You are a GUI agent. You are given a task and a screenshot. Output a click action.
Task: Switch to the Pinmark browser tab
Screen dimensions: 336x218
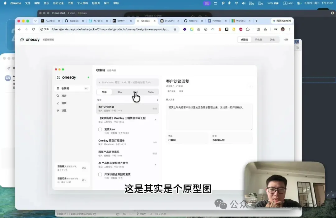[x=217, y=21]
